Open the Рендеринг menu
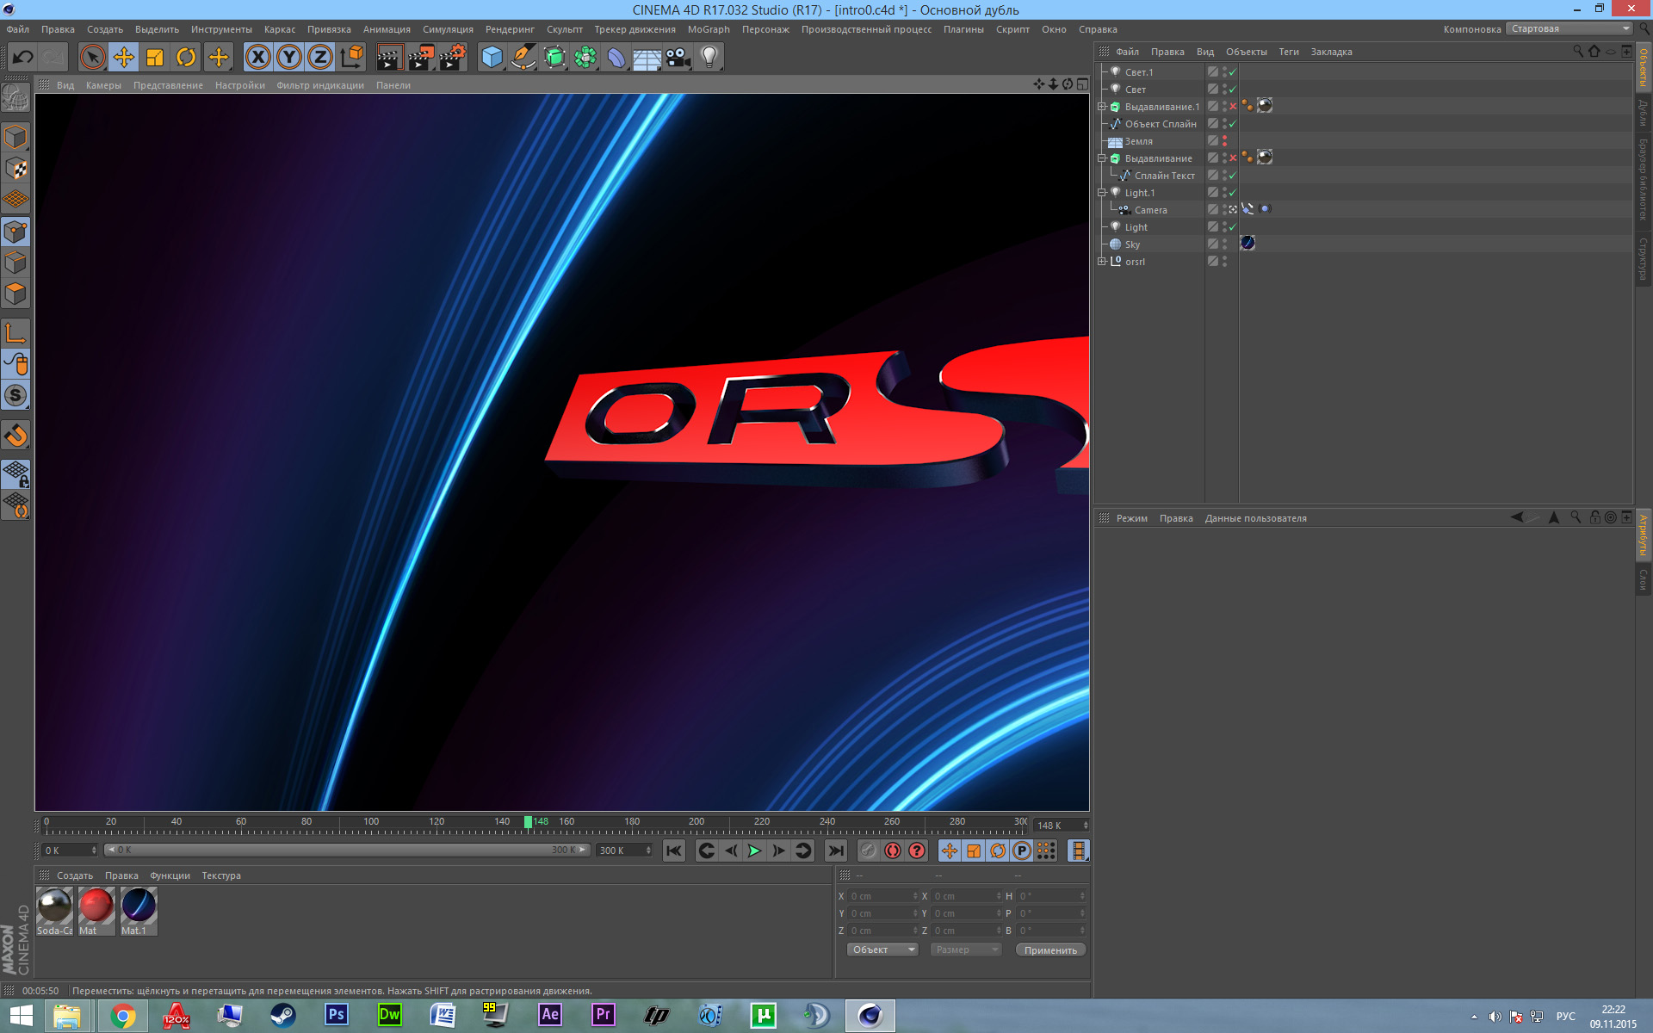This screenshot has height=1033, width=1653. coord(510,29)
